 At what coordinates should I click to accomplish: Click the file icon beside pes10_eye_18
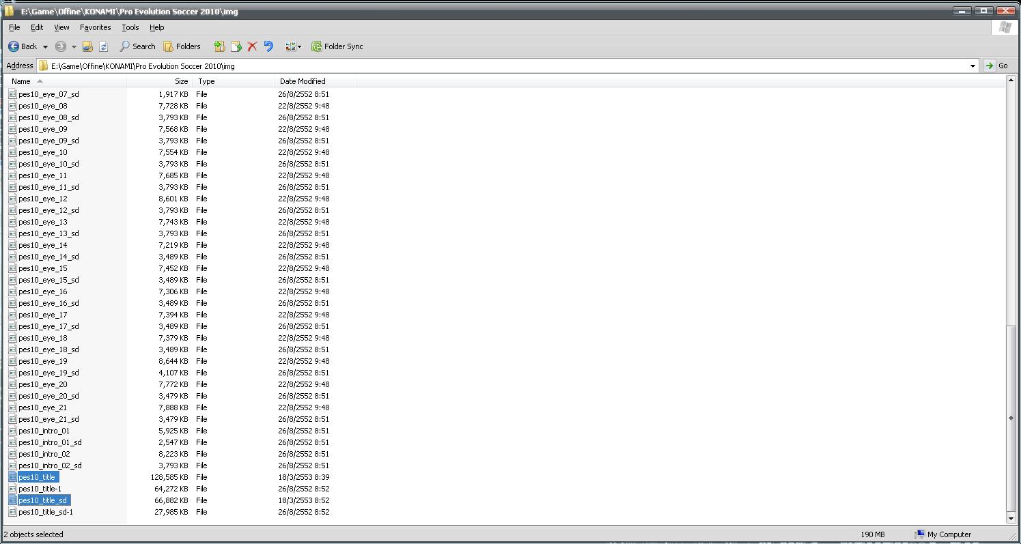(13, 338)
